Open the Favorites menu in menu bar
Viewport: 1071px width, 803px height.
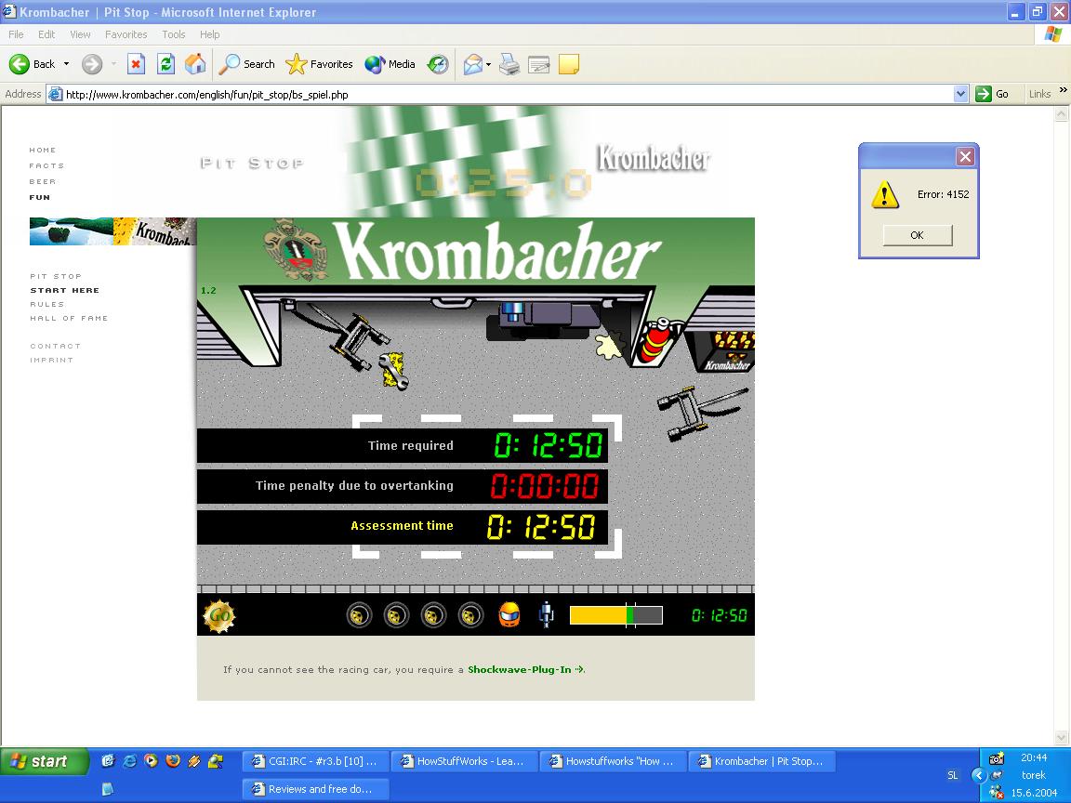point(126,34)
